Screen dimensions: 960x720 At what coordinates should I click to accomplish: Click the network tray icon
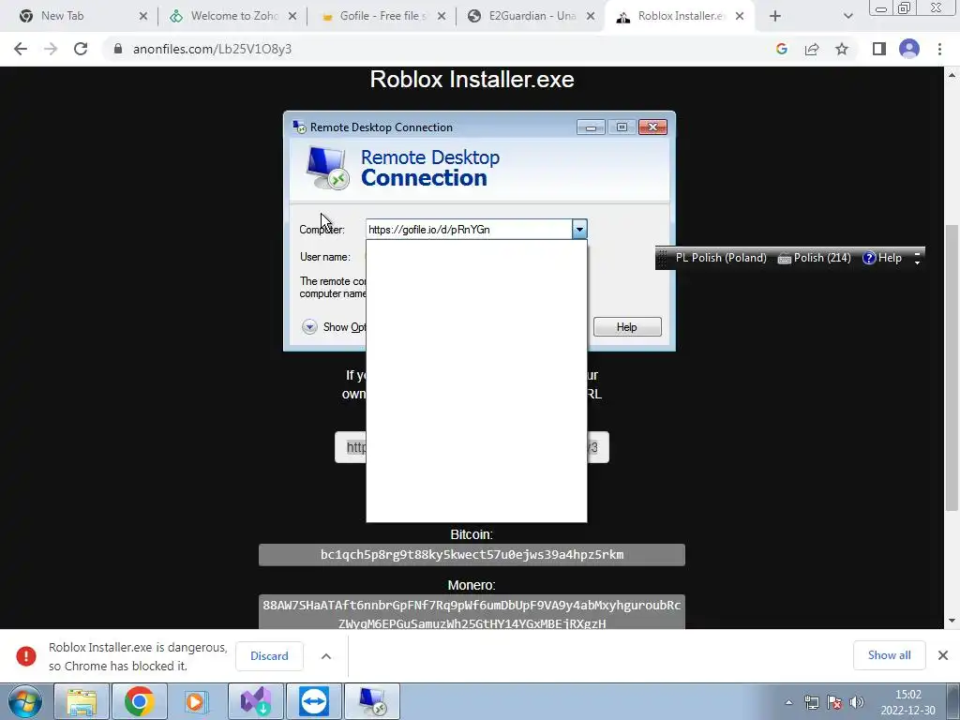click(811, 702)
